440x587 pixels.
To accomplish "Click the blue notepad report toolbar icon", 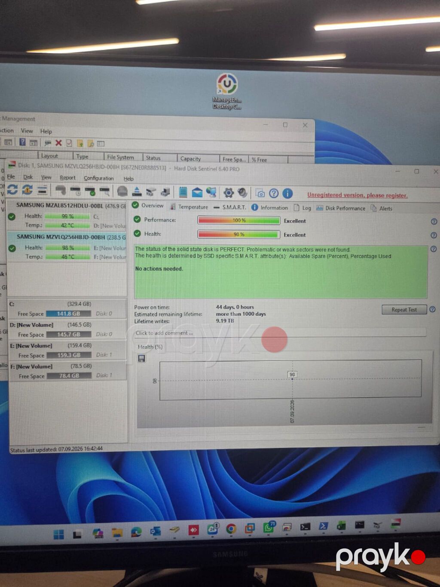I will [183, 192].
